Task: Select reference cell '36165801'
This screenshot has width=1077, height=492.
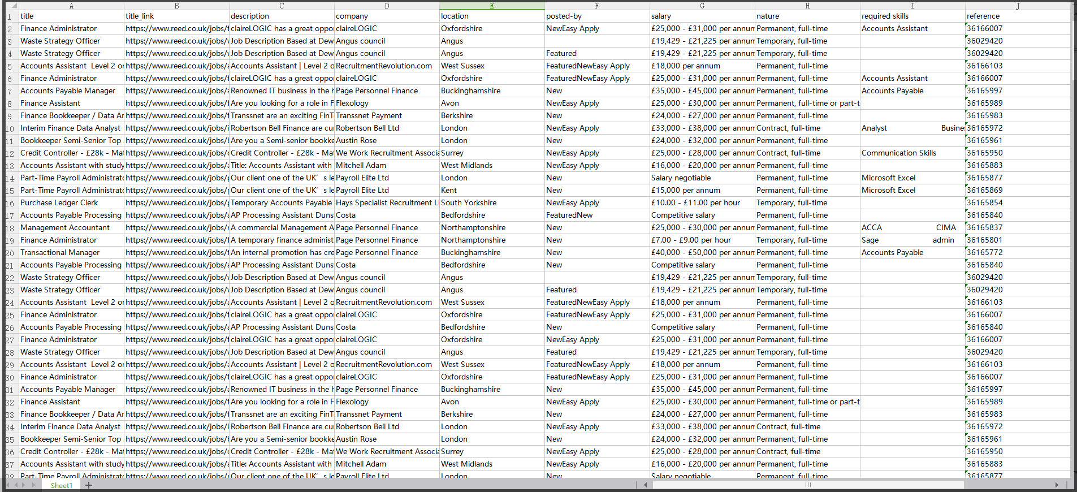Action: [x=1018, y=240]
